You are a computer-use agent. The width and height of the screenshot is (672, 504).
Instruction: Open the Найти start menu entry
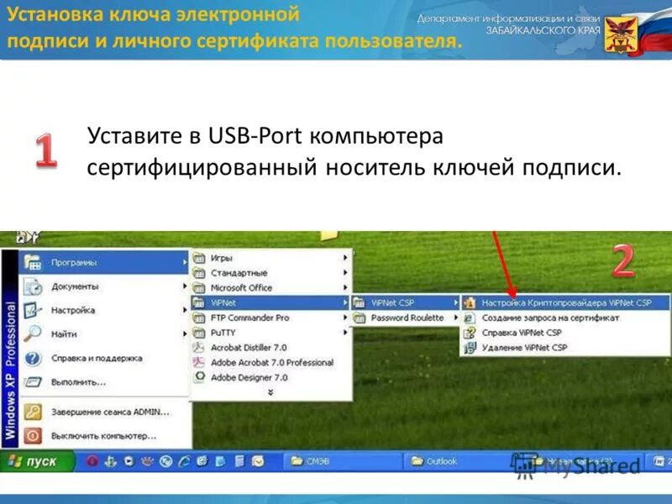(103, 334)
